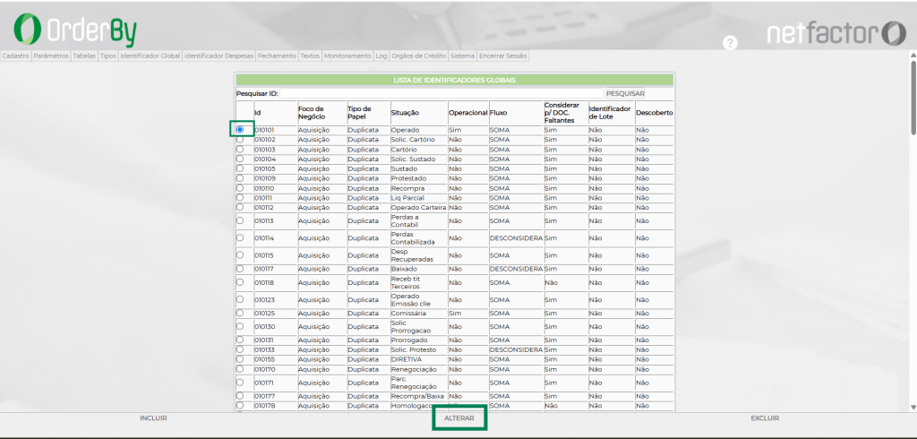Focus the Pesquisar ID search field
Screen dimensions: 917x439
point(441,94)
